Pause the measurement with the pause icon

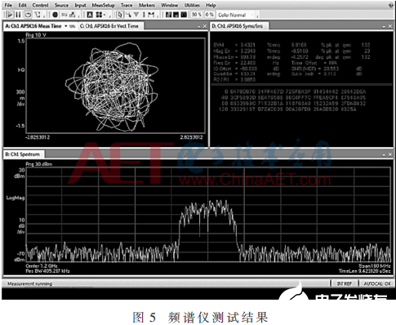[18, 15]
